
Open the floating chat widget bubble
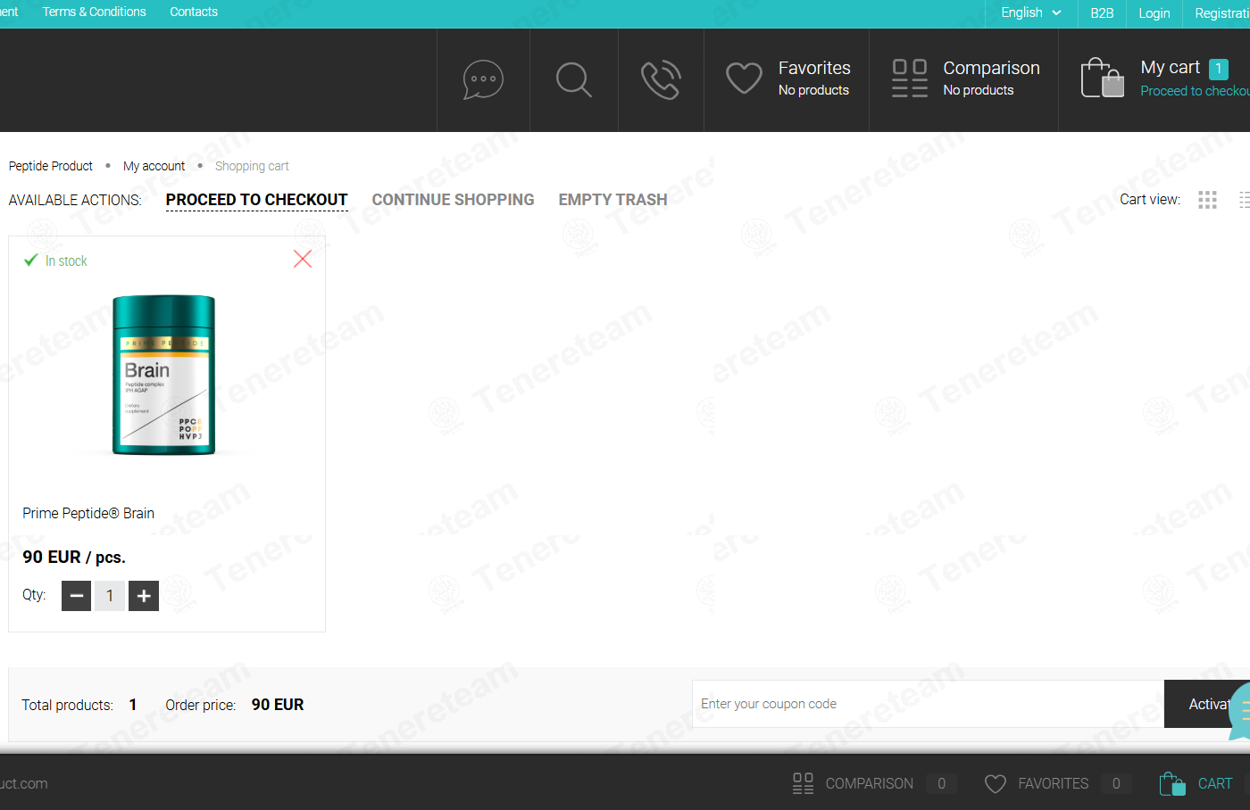coord(1241,711)
